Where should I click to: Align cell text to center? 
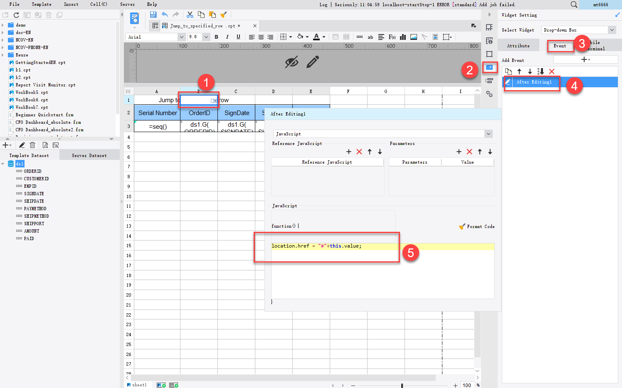[261, 37]
